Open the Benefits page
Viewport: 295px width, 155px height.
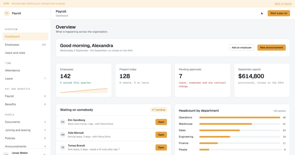pos(25,104)
